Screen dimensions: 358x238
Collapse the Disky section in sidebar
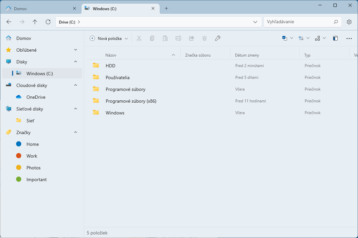[x=76, y=62]
